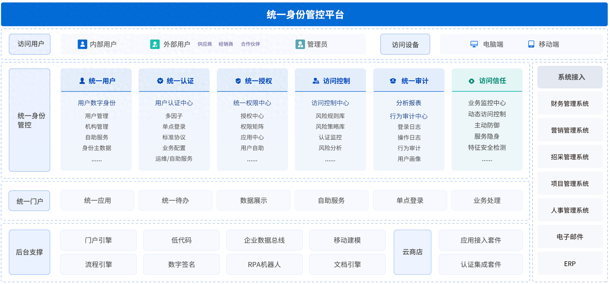The height and width of the screenshot is (284, 610).
Task: Click the 统一认证 badge icon
Action: pyautogui.click(x=160, y=81)
